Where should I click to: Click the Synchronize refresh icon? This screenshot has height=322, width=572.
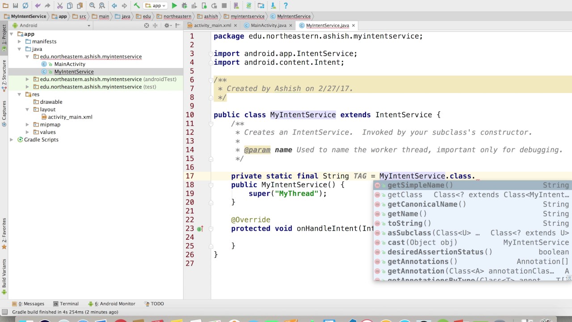pos(25,6)
